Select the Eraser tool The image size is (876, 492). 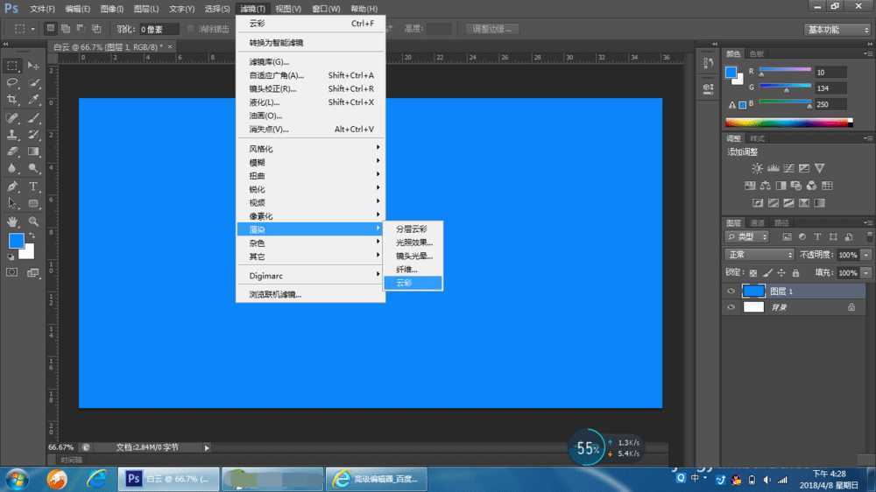(12, 151)
